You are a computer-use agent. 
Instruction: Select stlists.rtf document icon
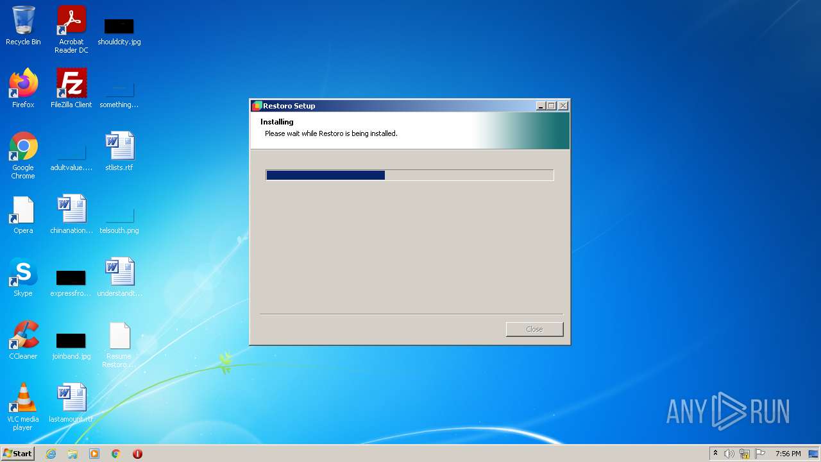119,151
